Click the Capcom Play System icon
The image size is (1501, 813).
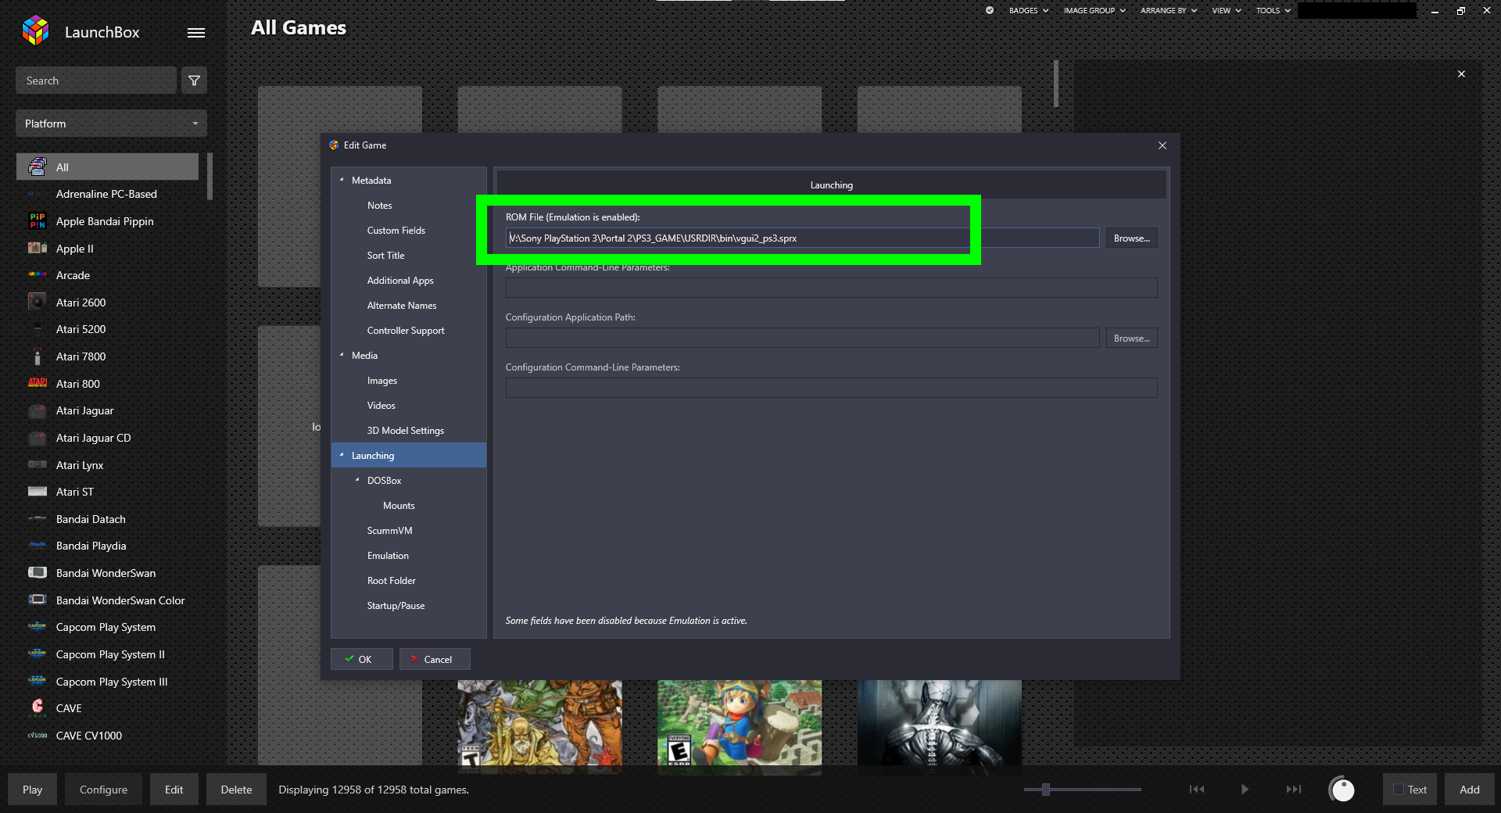point(37,626)
